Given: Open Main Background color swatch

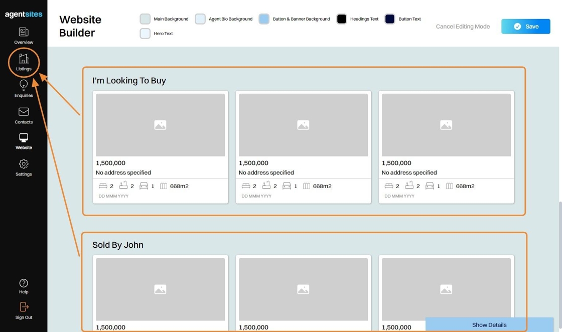Looking at the screenshot, I should tap(145, 19).
